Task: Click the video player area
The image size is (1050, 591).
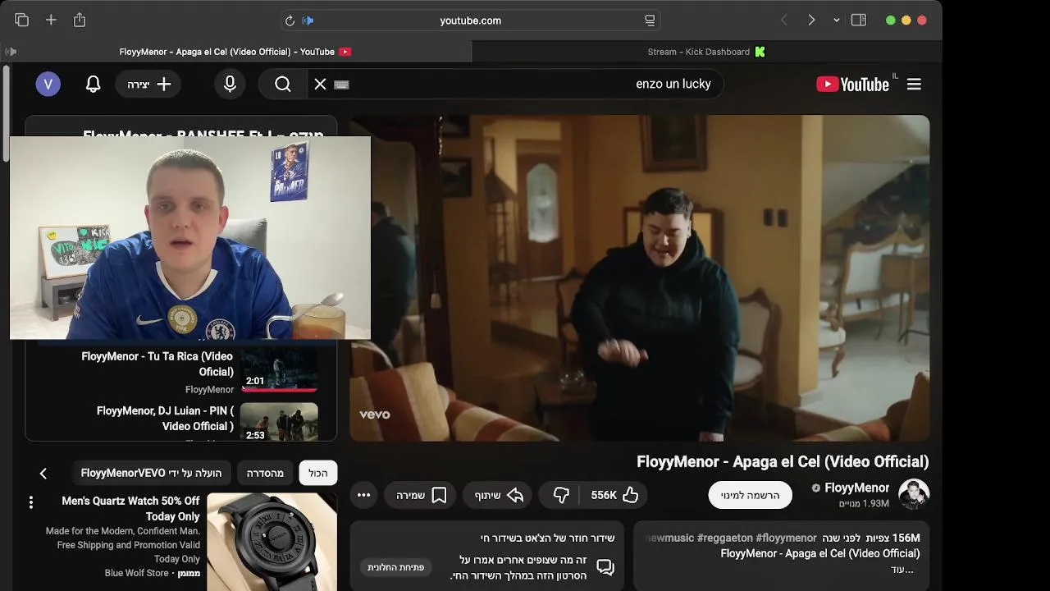Action: pyautogui.click(x=640, y=278)
